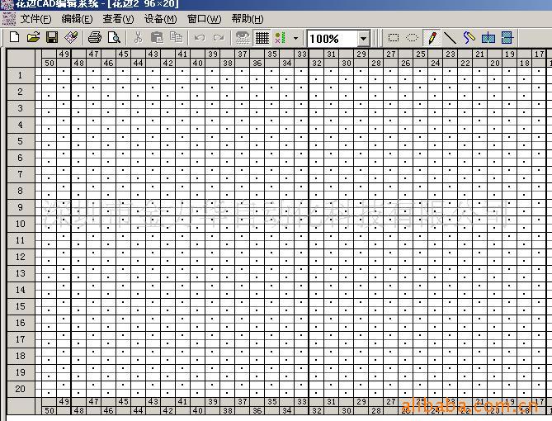Open the 查看(V) menu
Viewport: 552px width, 421px height.
click(118, 19)
